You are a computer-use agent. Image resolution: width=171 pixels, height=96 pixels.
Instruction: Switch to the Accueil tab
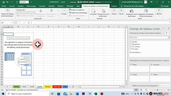click(12, 6)
